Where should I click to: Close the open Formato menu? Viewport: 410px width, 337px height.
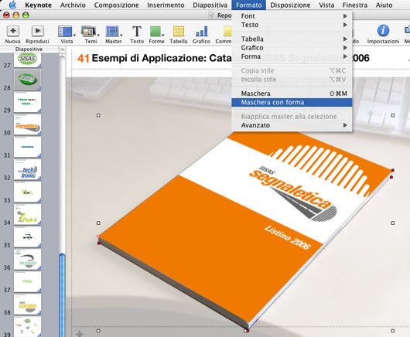tap(248, 5)
